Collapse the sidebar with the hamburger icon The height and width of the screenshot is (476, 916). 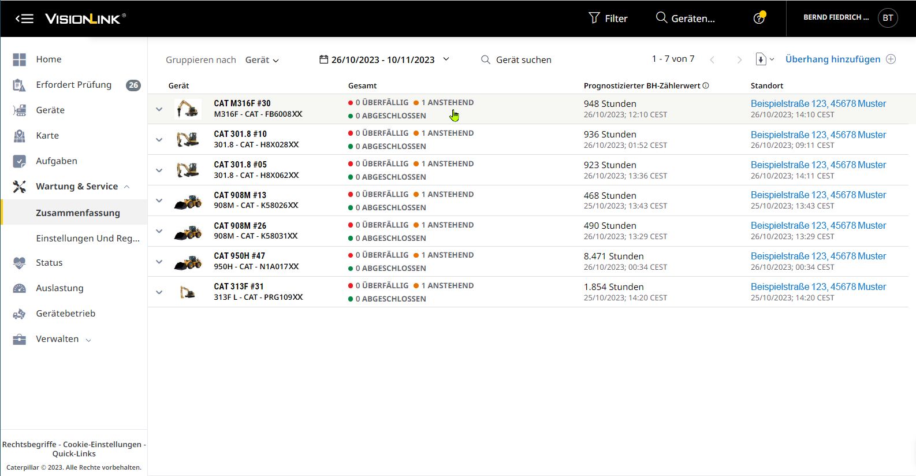point(24,18)
